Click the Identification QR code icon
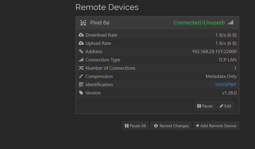 (81, 84)
